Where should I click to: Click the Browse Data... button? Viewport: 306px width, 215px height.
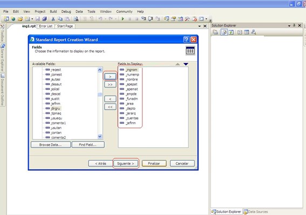51,145
